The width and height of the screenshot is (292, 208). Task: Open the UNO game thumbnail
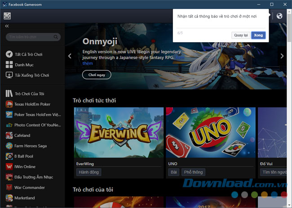tap(211, 133)
